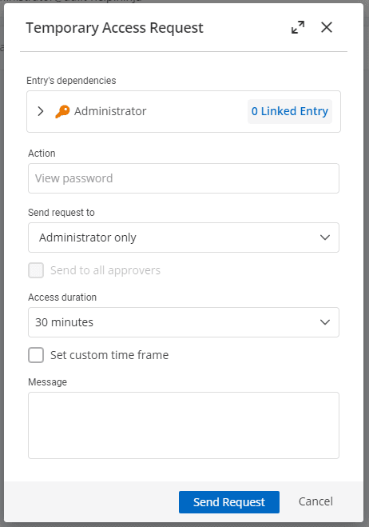The height and width of the screenshot is (527, 369).
Task: Click the 30 minutes dropdown arrow
Action: point(325,322)
